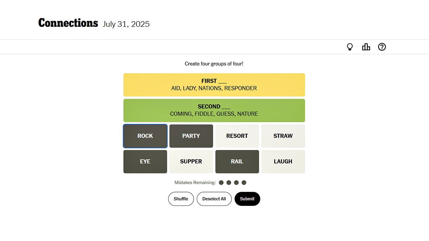This screenshot has width=429, height=241.
Task: Submit the current tile selection
Action: point(247,198)
